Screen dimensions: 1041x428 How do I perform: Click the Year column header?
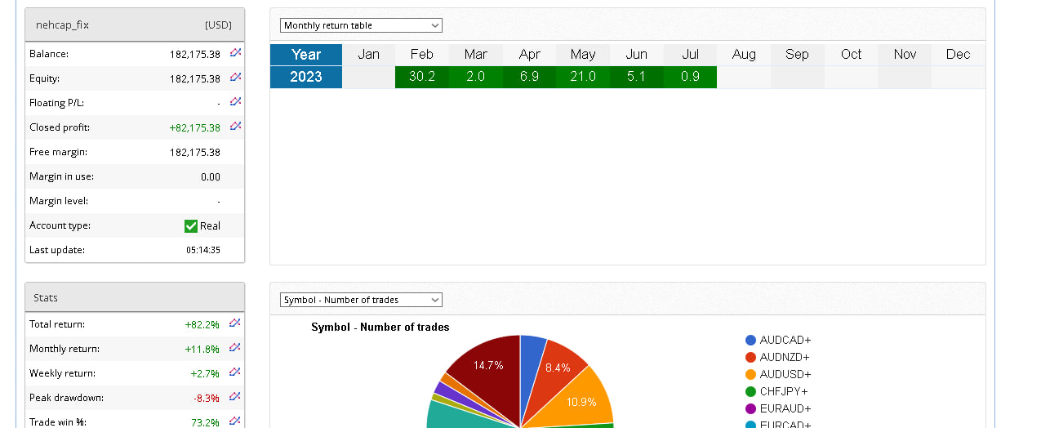(306, 55)
